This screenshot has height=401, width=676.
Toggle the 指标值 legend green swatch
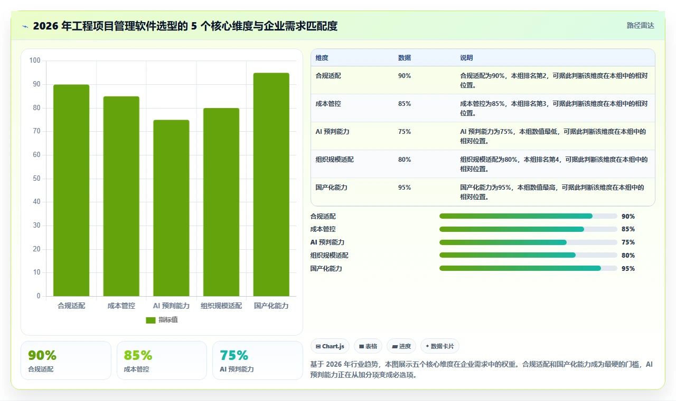pyautogui.click(x=151, y=320)
